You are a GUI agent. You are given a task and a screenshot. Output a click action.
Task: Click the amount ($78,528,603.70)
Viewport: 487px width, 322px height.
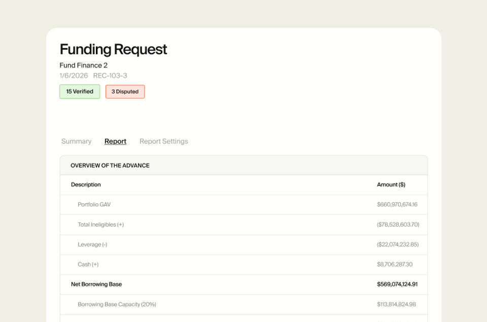[x=398, y=225]
